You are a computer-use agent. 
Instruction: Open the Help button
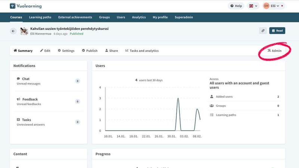(x=236, y=6)
